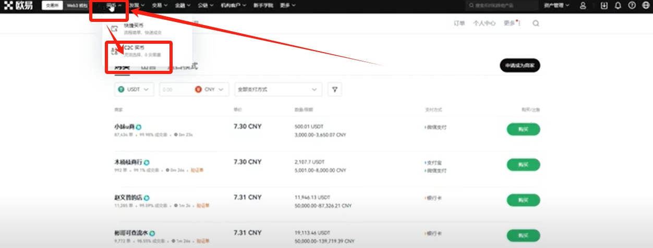The image size is (653, 248).
Task: Click 购买 for the 7.30 CNY 小 merchant
Action: click(x=523, y=129)
